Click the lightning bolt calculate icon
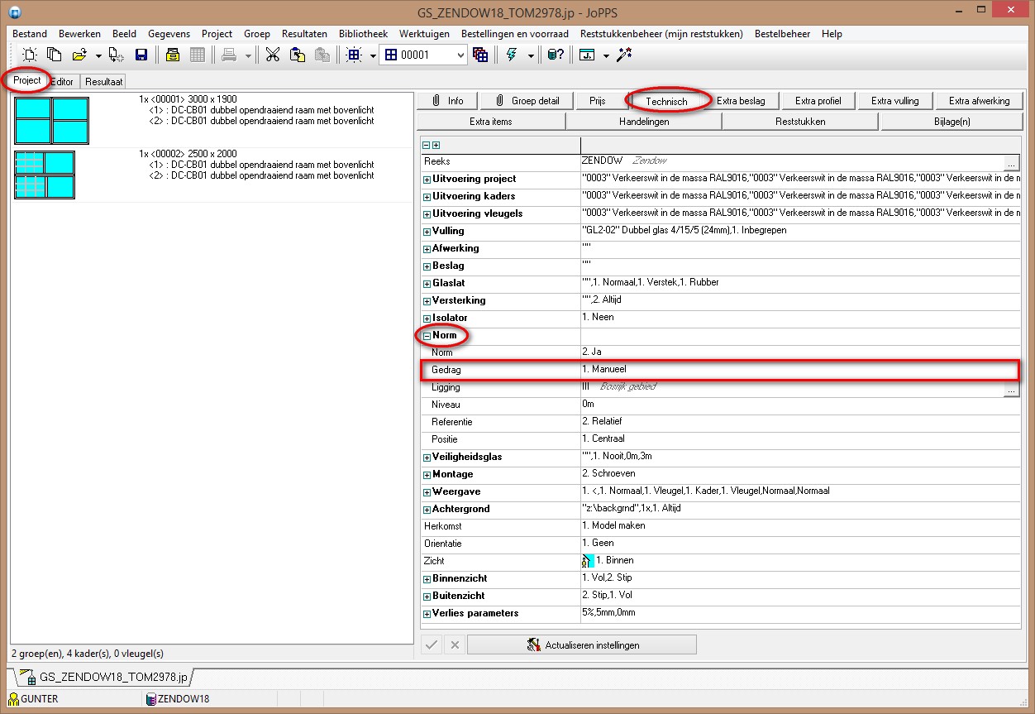Viewport: 1035px width, 714px height. [x=512, y=55]
